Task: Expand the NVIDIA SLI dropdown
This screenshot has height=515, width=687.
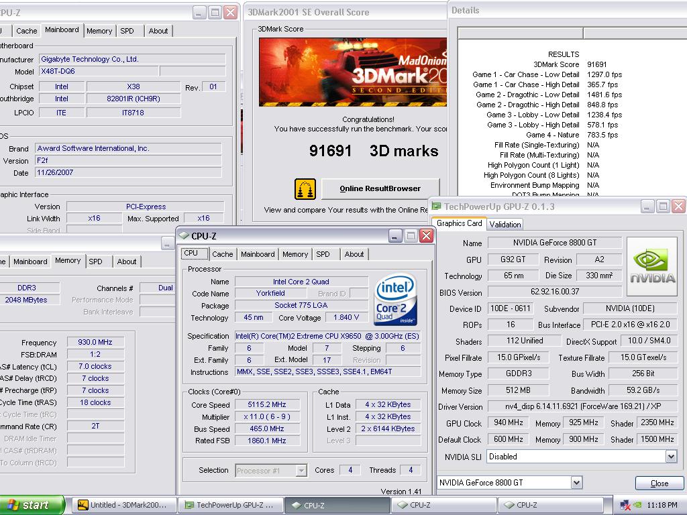Action: pos(671,457)
